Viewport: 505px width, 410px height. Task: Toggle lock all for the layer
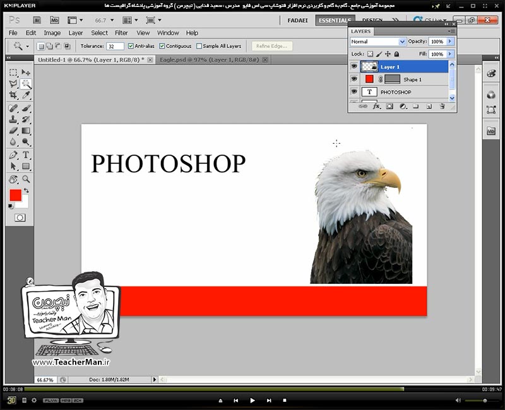click(396, 54)
